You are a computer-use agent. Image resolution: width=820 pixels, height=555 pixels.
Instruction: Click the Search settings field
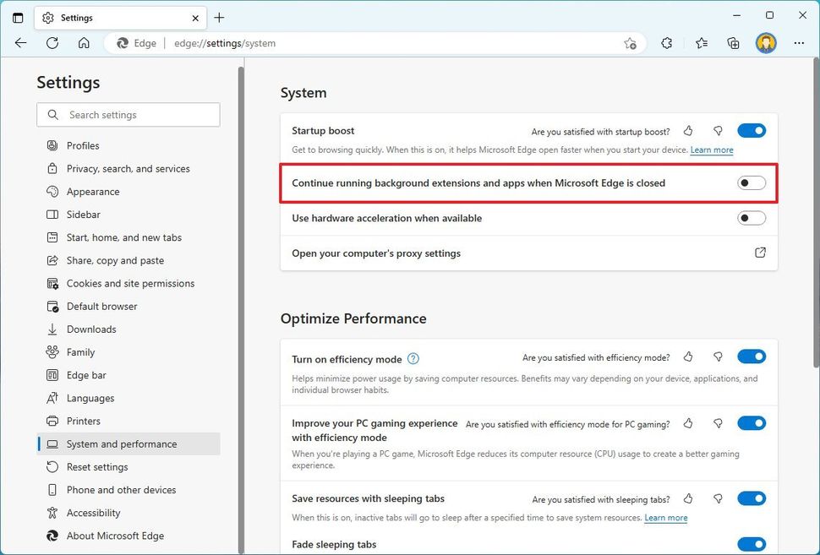pos(128,114)
